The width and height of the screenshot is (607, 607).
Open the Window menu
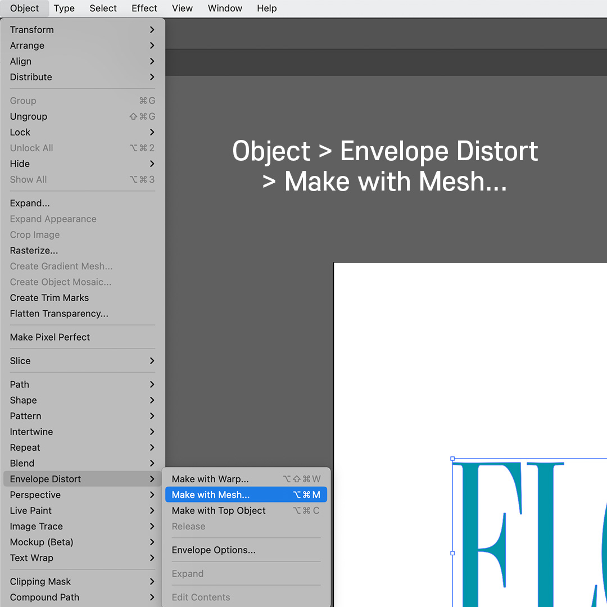[x=225, y=8]
